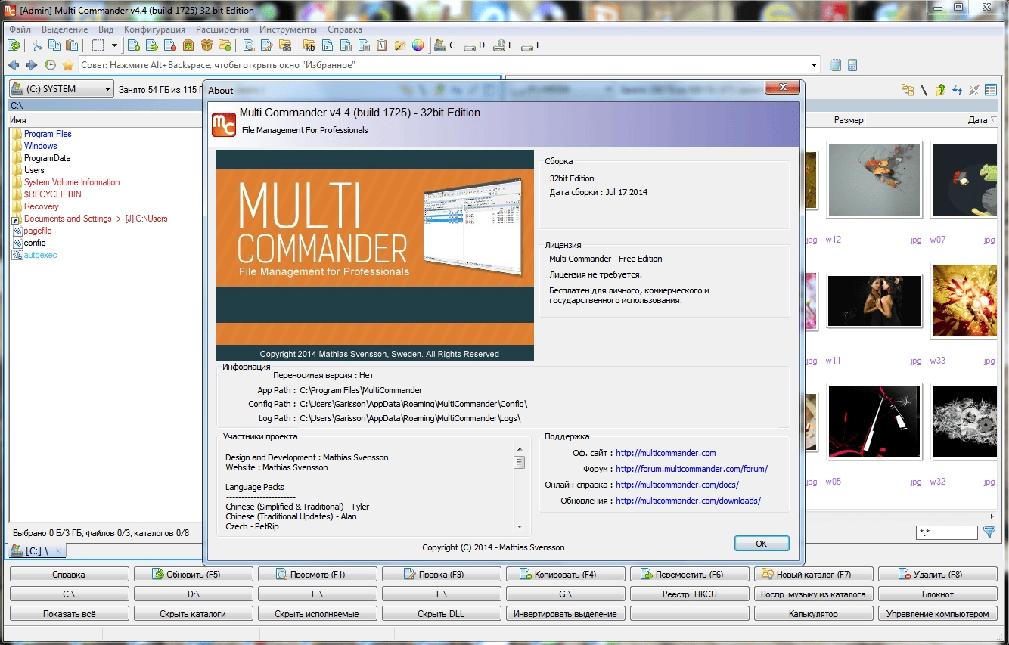Click the blue back arrow icon

(x=14, y=65)
